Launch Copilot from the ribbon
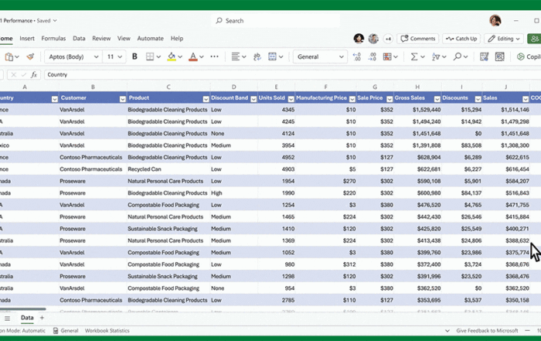 click(x=529, y=56)
